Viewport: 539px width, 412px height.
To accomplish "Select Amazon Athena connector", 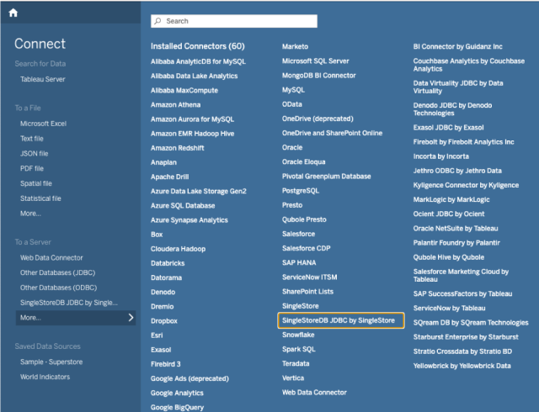I will [176, 105].
